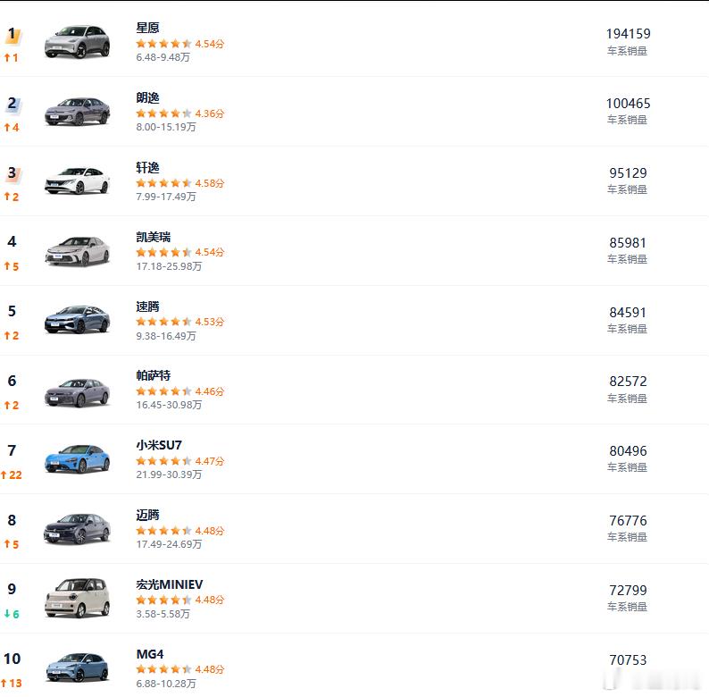Image resolution: width=709 pixels, height=697 pixels.
Task: Click the silver rank 2 badge icon
Action: [x=13, y=104]
